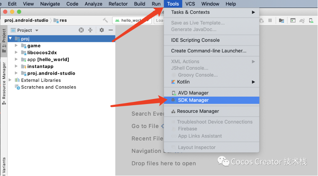This screenshot has width=318, height=176.
Task: Click the Resource Manager menu item
Action: pos(198,111)
